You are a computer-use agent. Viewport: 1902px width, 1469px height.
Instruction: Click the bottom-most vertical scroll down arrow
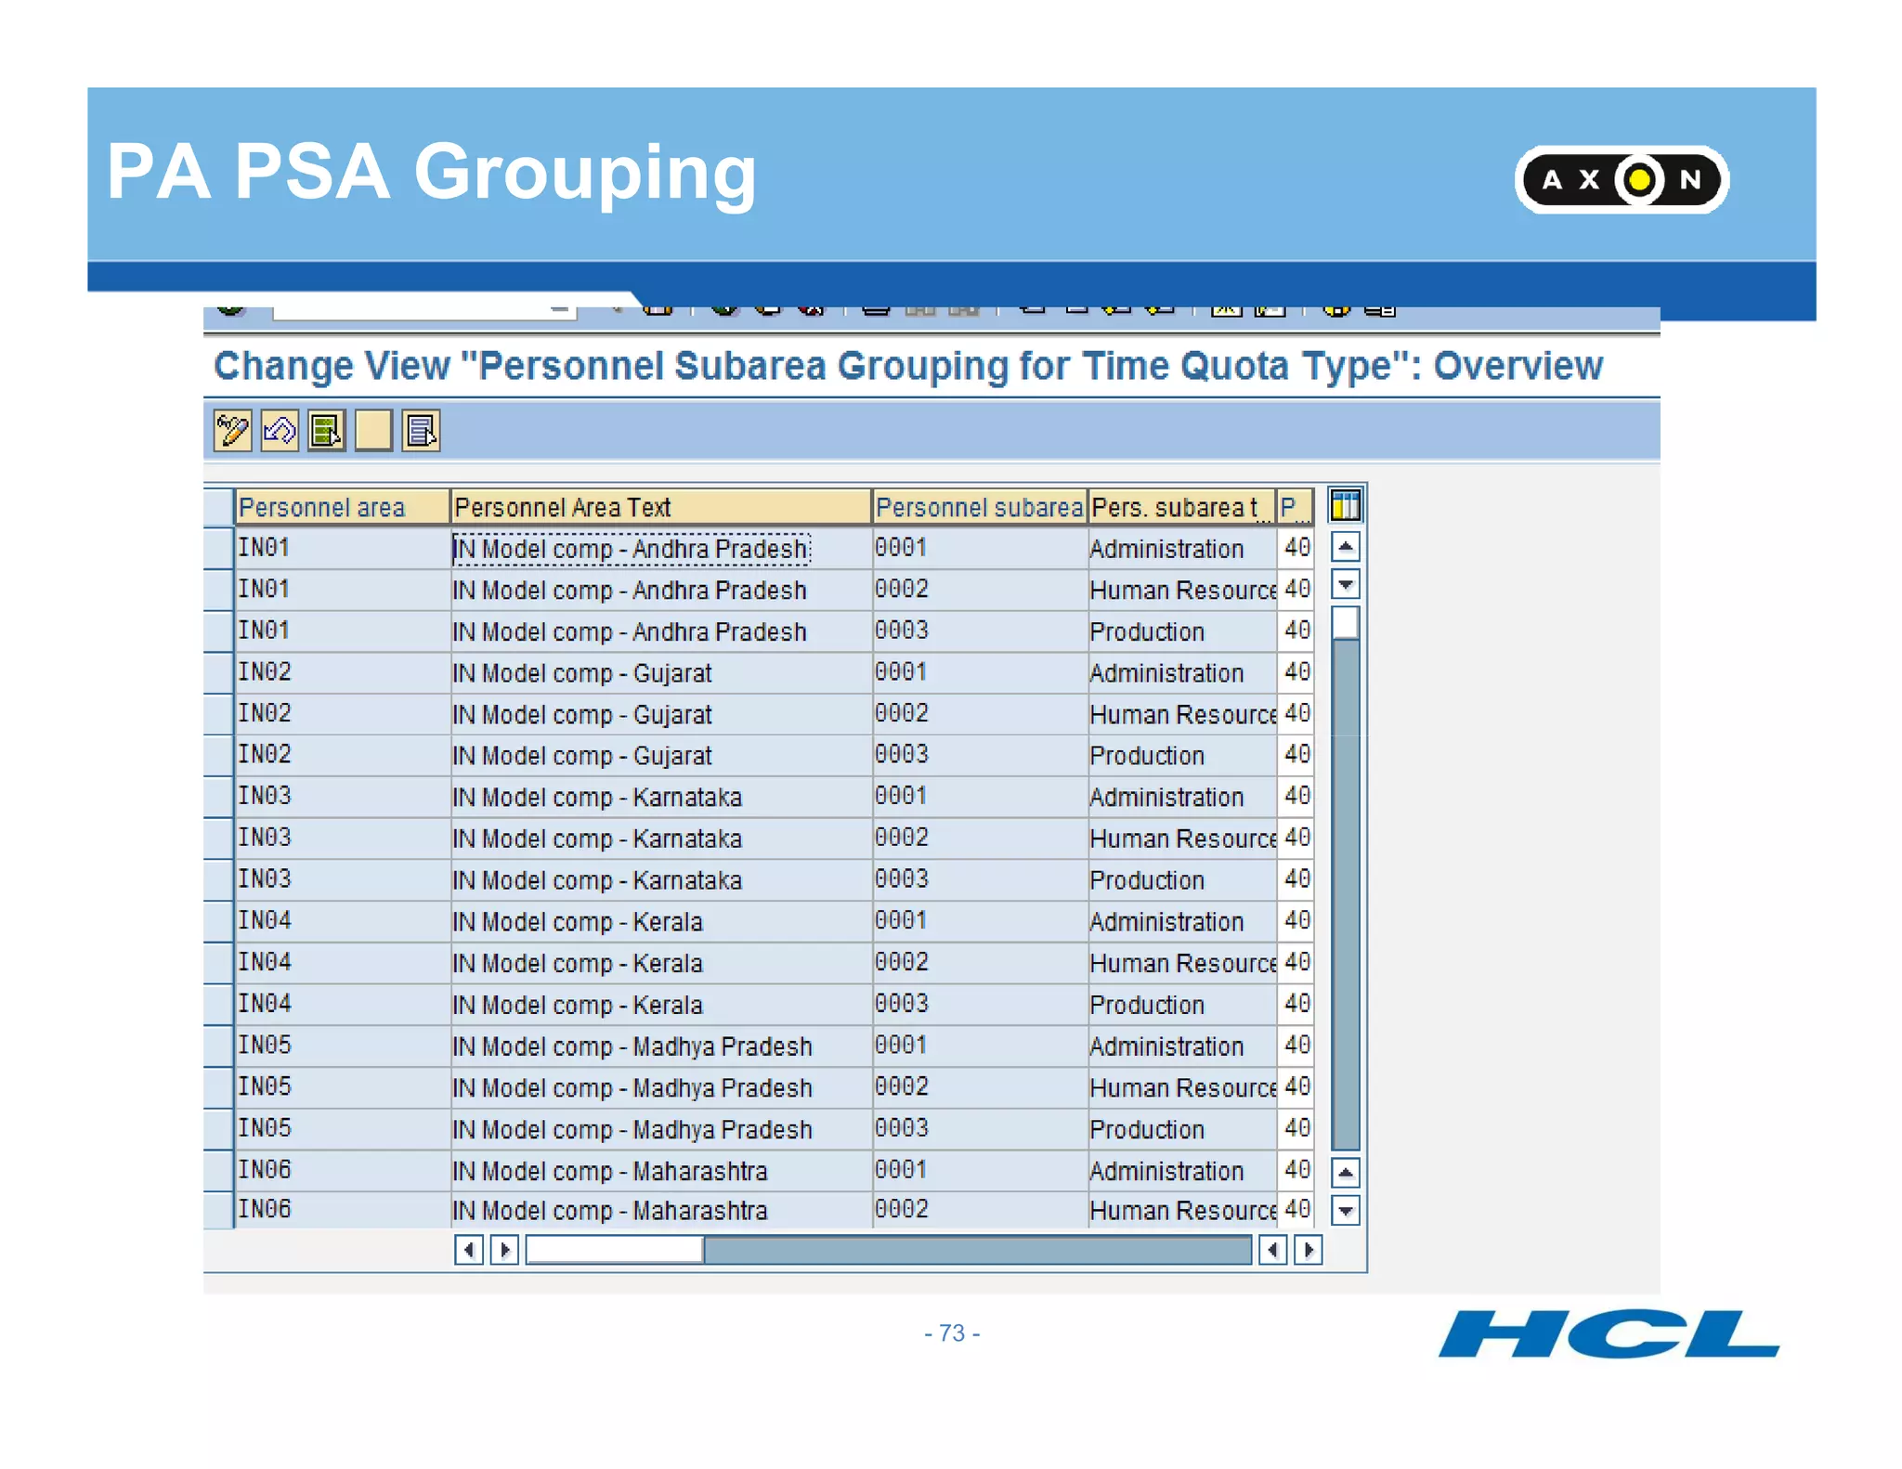[1346, 1210]
